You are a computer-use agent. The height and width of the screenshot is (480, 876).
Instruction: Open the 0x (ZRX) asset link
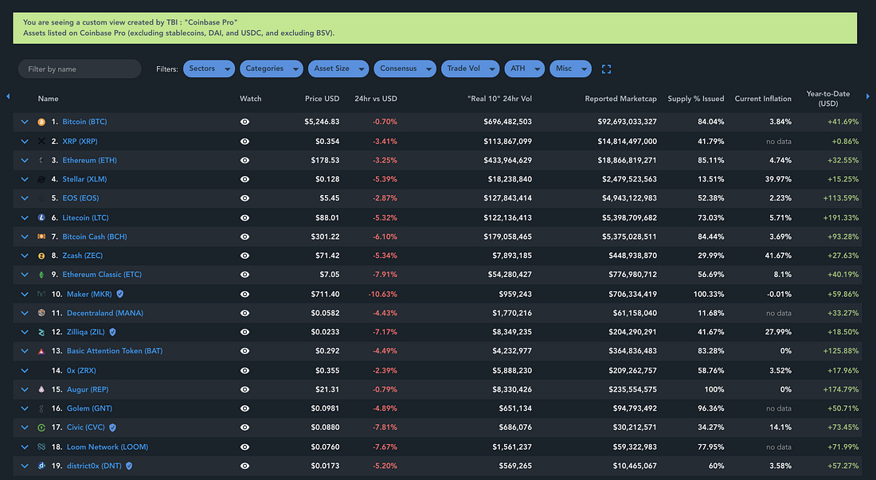(81, 371)
